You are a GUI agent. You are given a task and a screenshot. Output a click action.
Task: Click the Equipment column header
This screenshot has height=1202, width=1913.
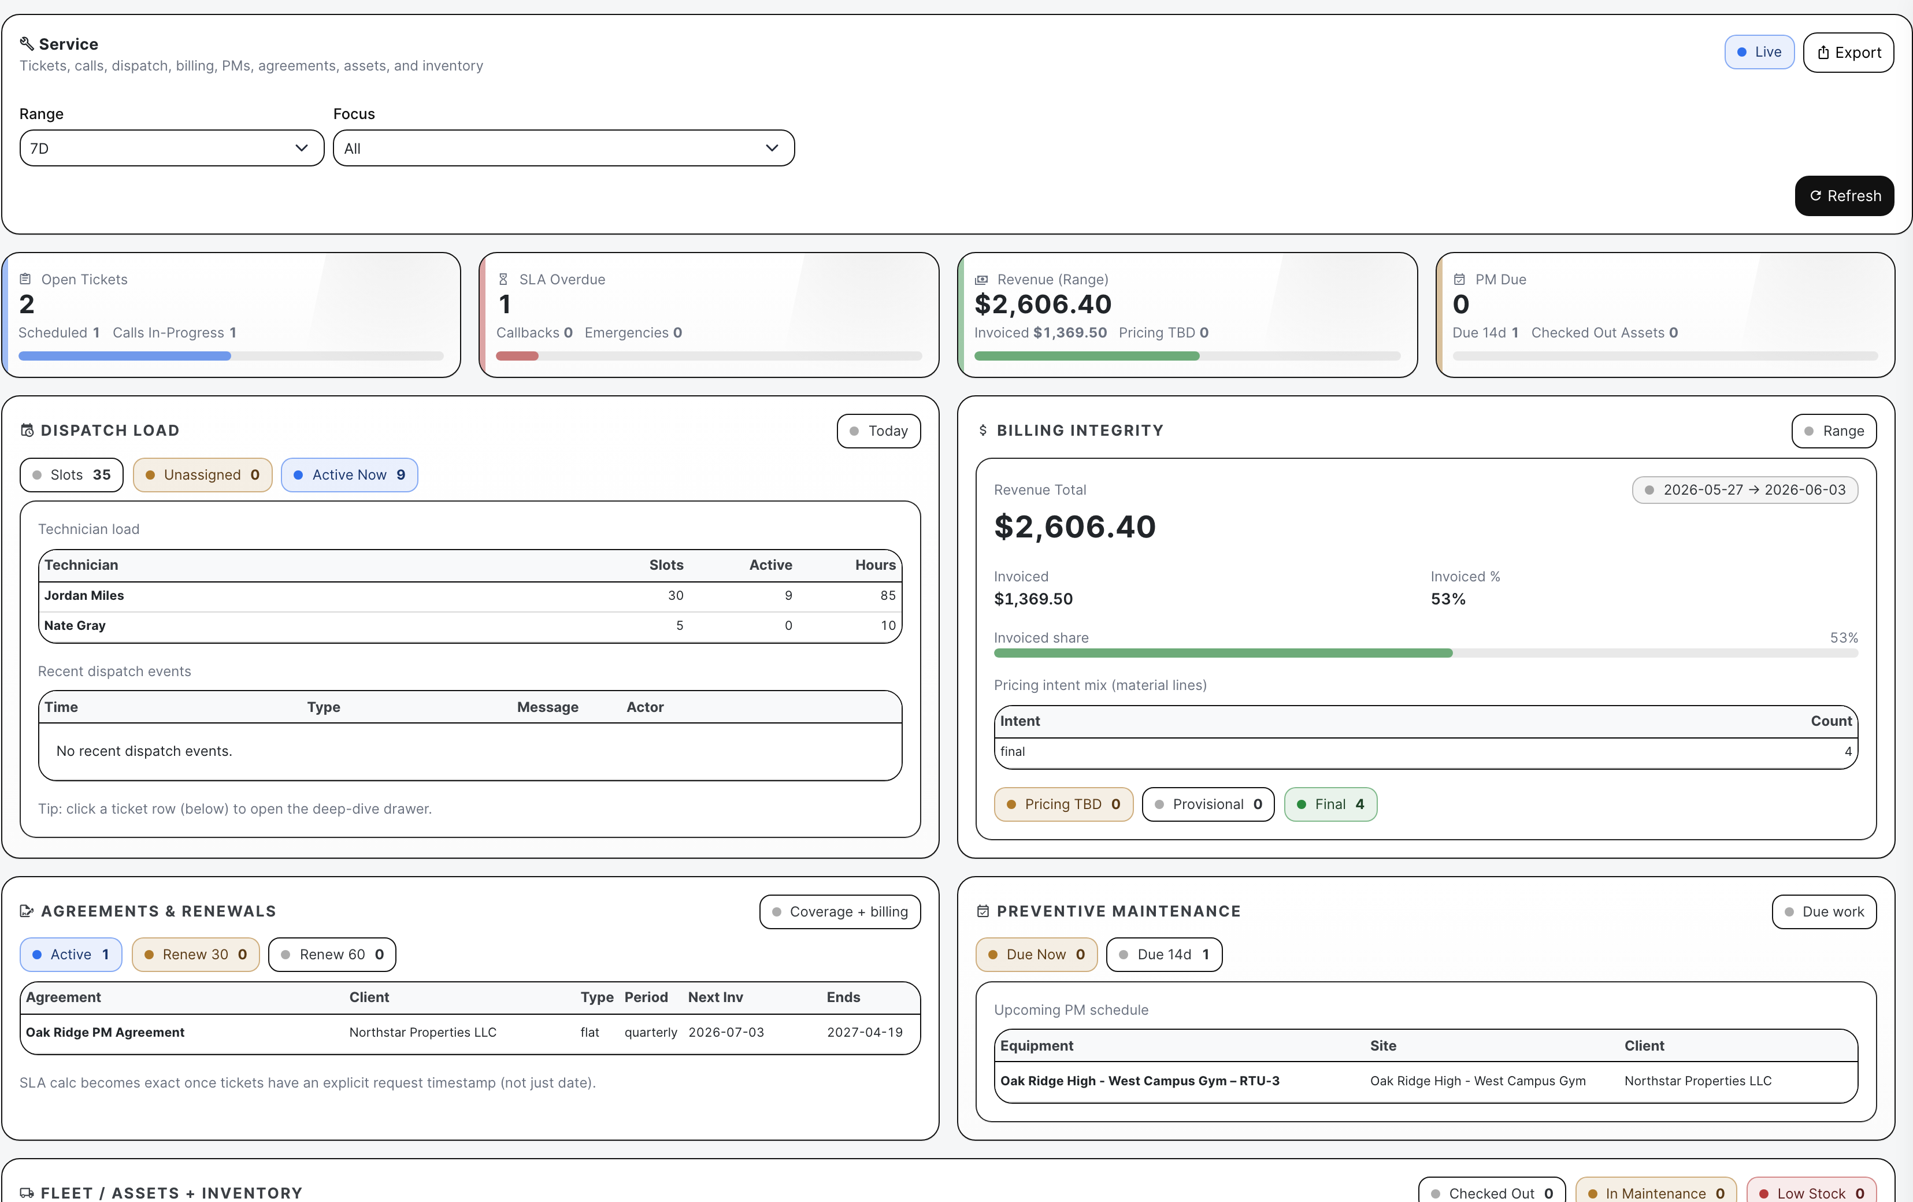(1037, 1047)
